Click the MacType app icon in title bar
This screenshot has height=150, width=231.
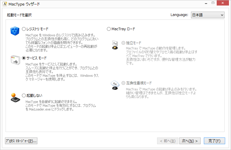(5, 4)
